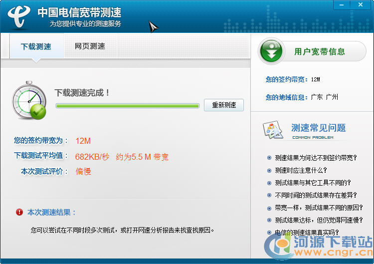The width and height of the screenshot is (374, 264).
Task: Click the red warning icon beside 本次测速结果
Action: click(19, 212)
